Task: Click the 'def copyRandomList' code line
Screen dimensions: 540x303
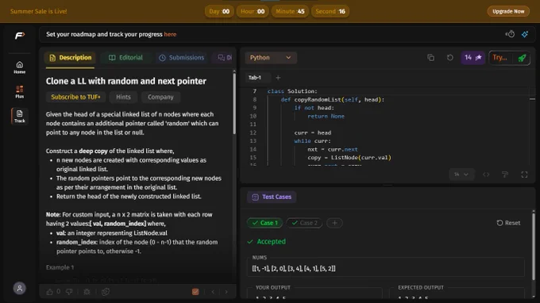Action: pos(332,99)
